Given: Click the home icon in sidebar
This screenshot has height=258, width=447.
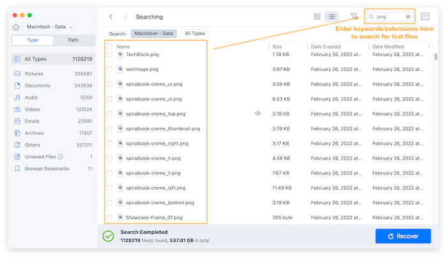Looking at the screenshot, I should tap(16, 27).
